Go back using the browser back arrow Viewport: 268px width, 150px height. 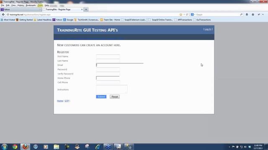3,15
